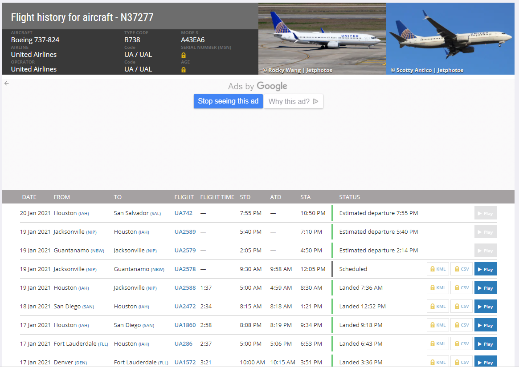The image size is (519, 367).
Task: Open Rocky Wang's United aircraft photo
Action: (x=322, y=39)
